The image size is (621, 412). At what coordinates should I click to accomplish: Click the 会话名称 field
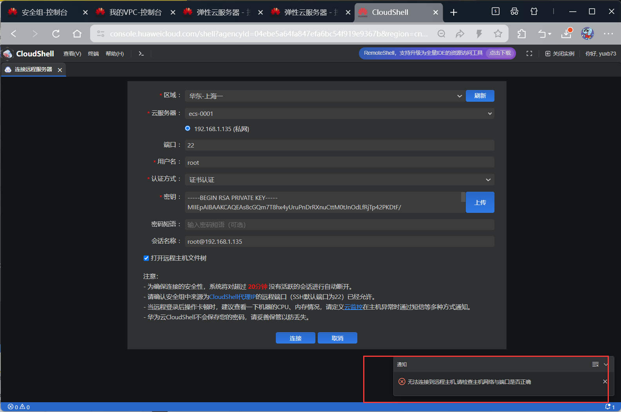click(x=339, y=241)
